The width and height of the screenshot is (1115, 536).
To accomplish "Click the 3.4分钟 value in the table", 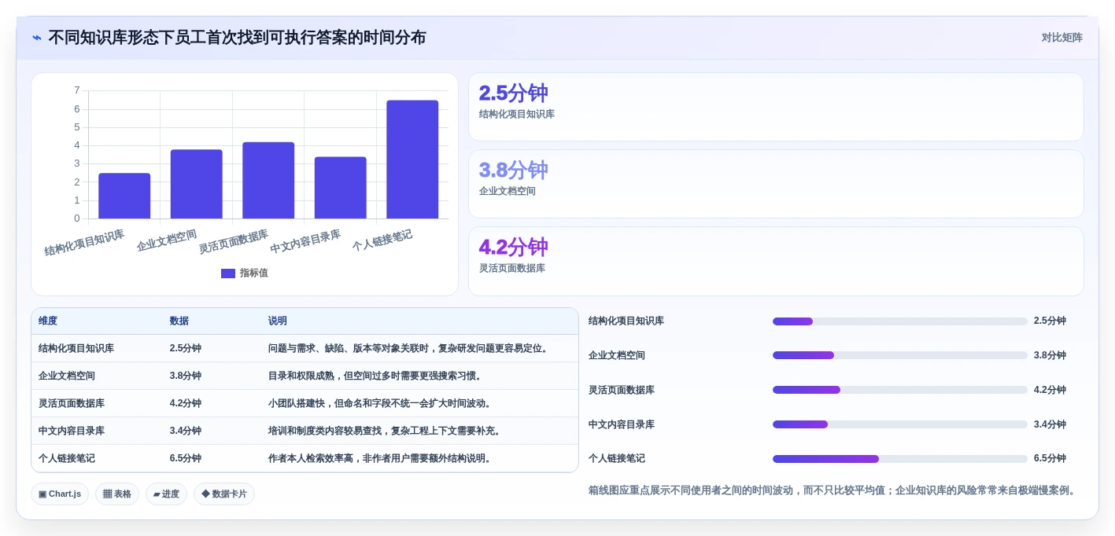I will tap(186, 431).
